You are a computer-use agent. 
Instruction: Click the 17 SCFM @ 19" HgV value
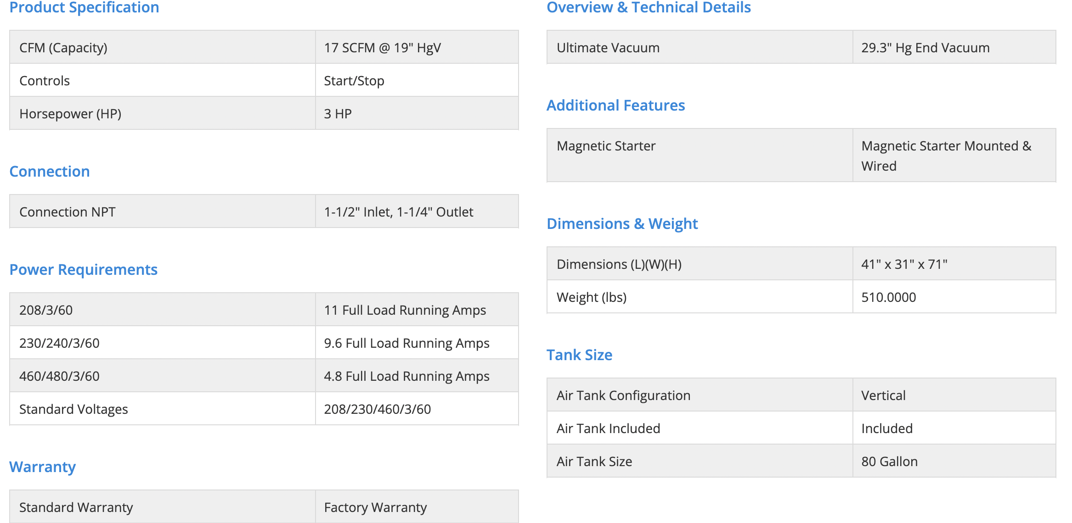tap(382, 48)
